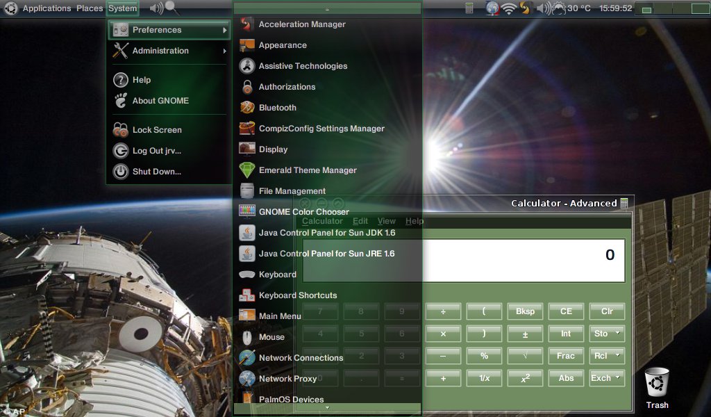Click the left volume icon next to System menu
The height and width of the screenshot is (417, 711).
156,8
